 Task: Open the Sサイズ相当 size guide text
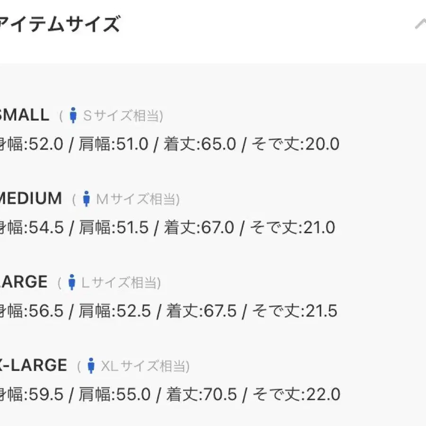pyautogui.click(x=123, y=115)
